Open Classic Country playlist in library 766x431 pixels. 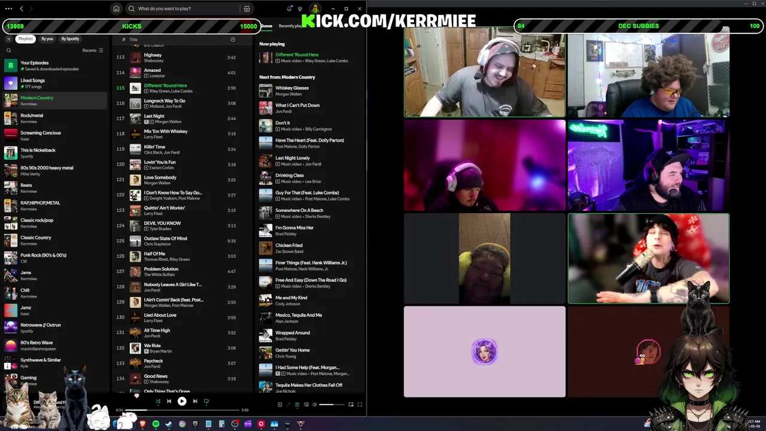54,241
